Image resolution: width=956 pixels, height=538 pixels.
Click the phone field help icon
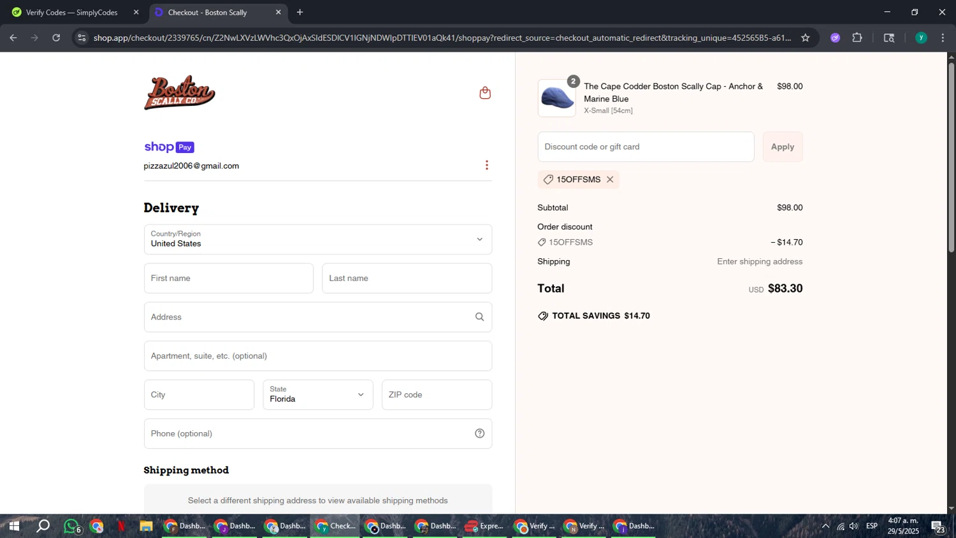point(479,433)
